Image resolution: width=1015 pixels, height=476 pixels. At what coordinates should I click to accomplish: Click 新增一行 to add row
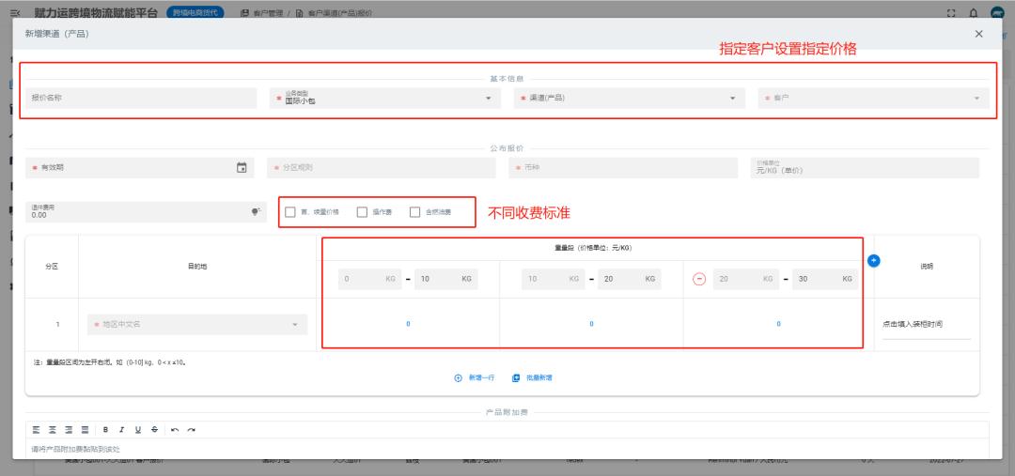click(x=475, y=377)
